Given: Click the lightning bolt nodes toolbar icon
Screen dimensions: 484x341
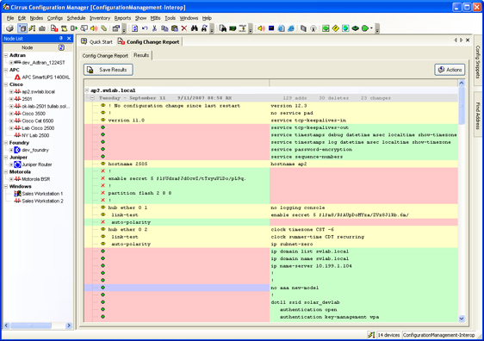Looking at the screenshot, I should [32, 28].
